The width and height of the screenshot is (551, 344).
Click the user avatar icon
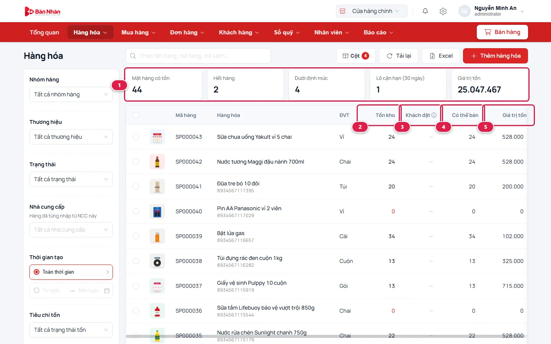[464, 11]
